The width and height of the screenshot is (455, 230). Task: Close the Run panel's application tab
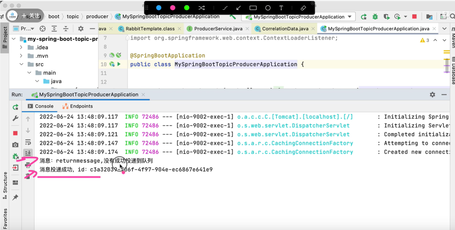point(143,94)
